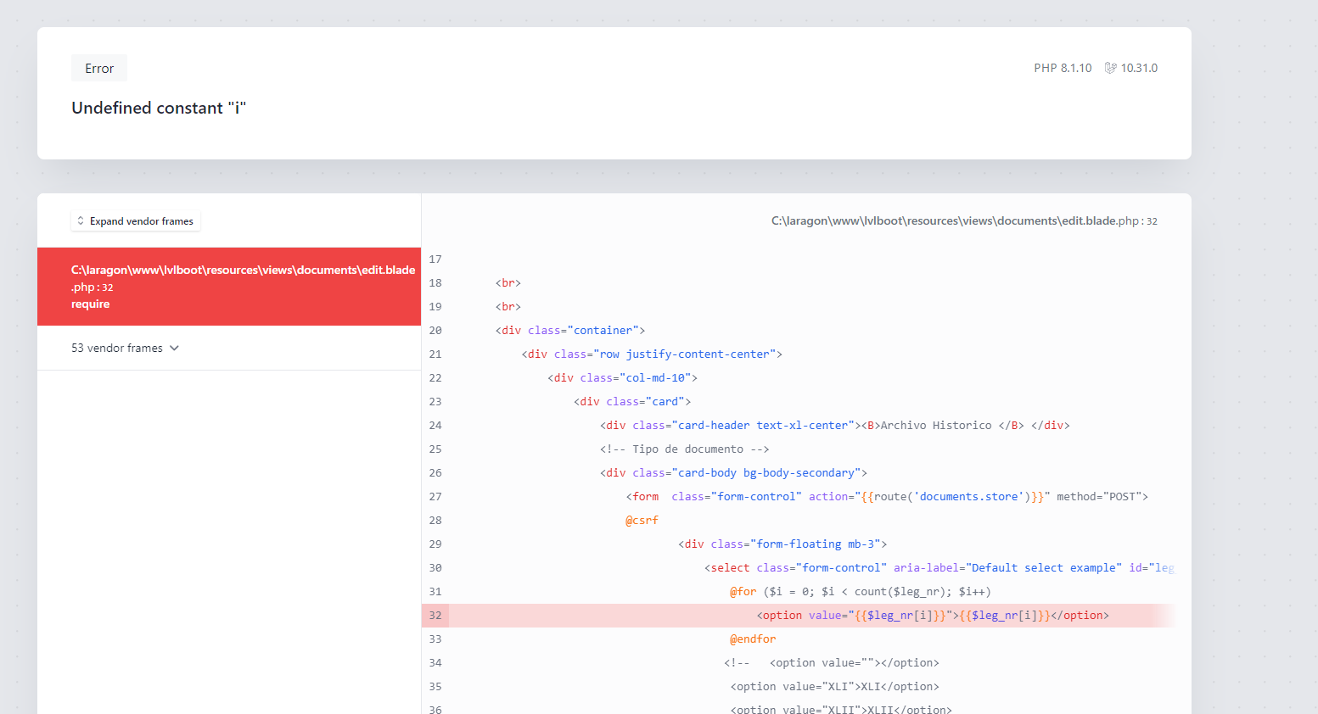Image resolution: width=1318 pixels, height=714 pixels.
Task: Click the first br tag on line 18
Action: 508,283
